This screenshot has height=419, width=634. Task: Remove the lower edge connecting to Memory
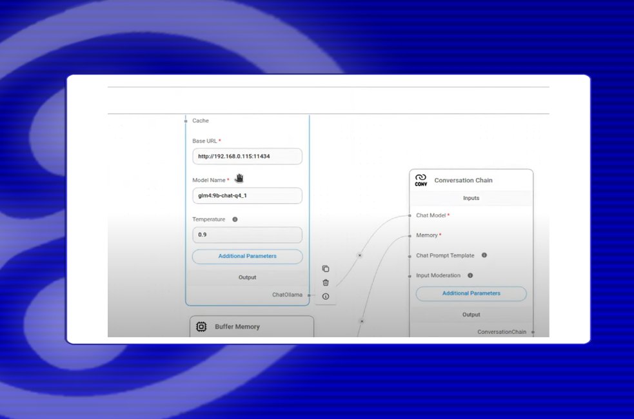[362, 321]
